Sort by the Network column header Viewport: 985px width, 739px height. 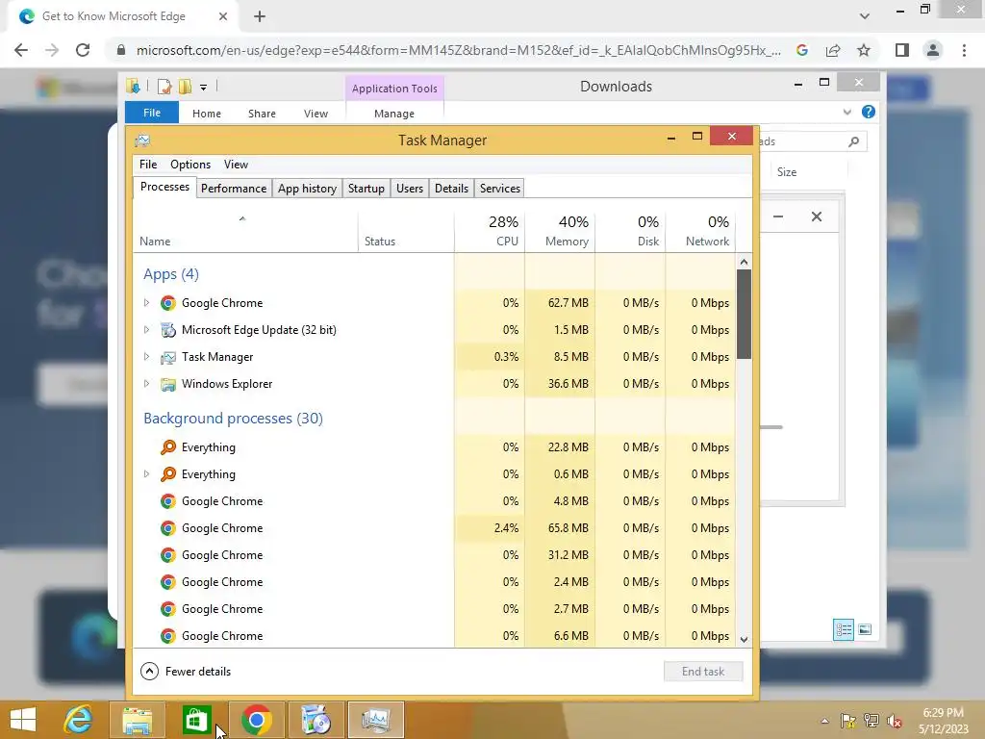point(700,231)
